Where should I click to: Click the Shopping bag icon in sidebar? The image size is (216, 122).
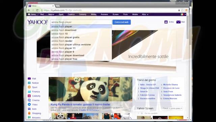click(29, 113)
